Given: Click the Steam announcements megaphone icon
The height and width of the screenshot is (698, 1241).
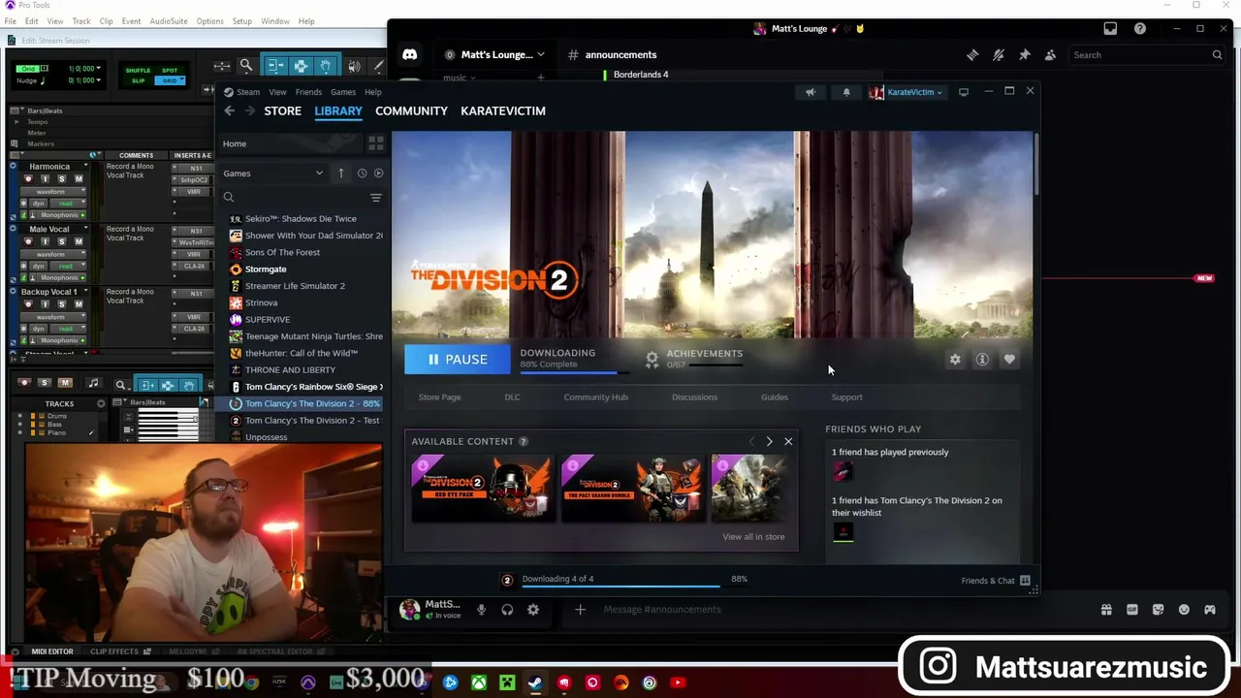Looking at the screenshot, I should pos(811,92).
